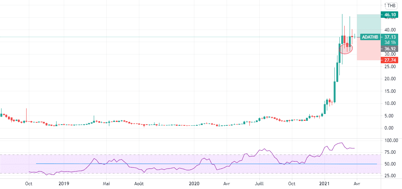Click the 2020 label on the time axis

194,183
